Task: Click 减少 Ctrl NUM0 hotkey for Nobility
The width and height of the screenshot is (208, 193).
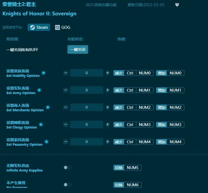Action: [x=133, y=73]
